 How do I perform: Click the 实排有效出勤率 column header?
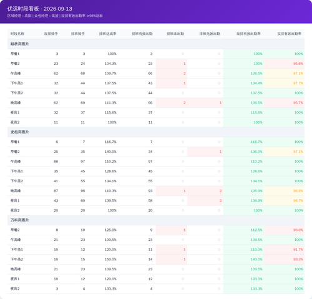(x=290, y=34)
